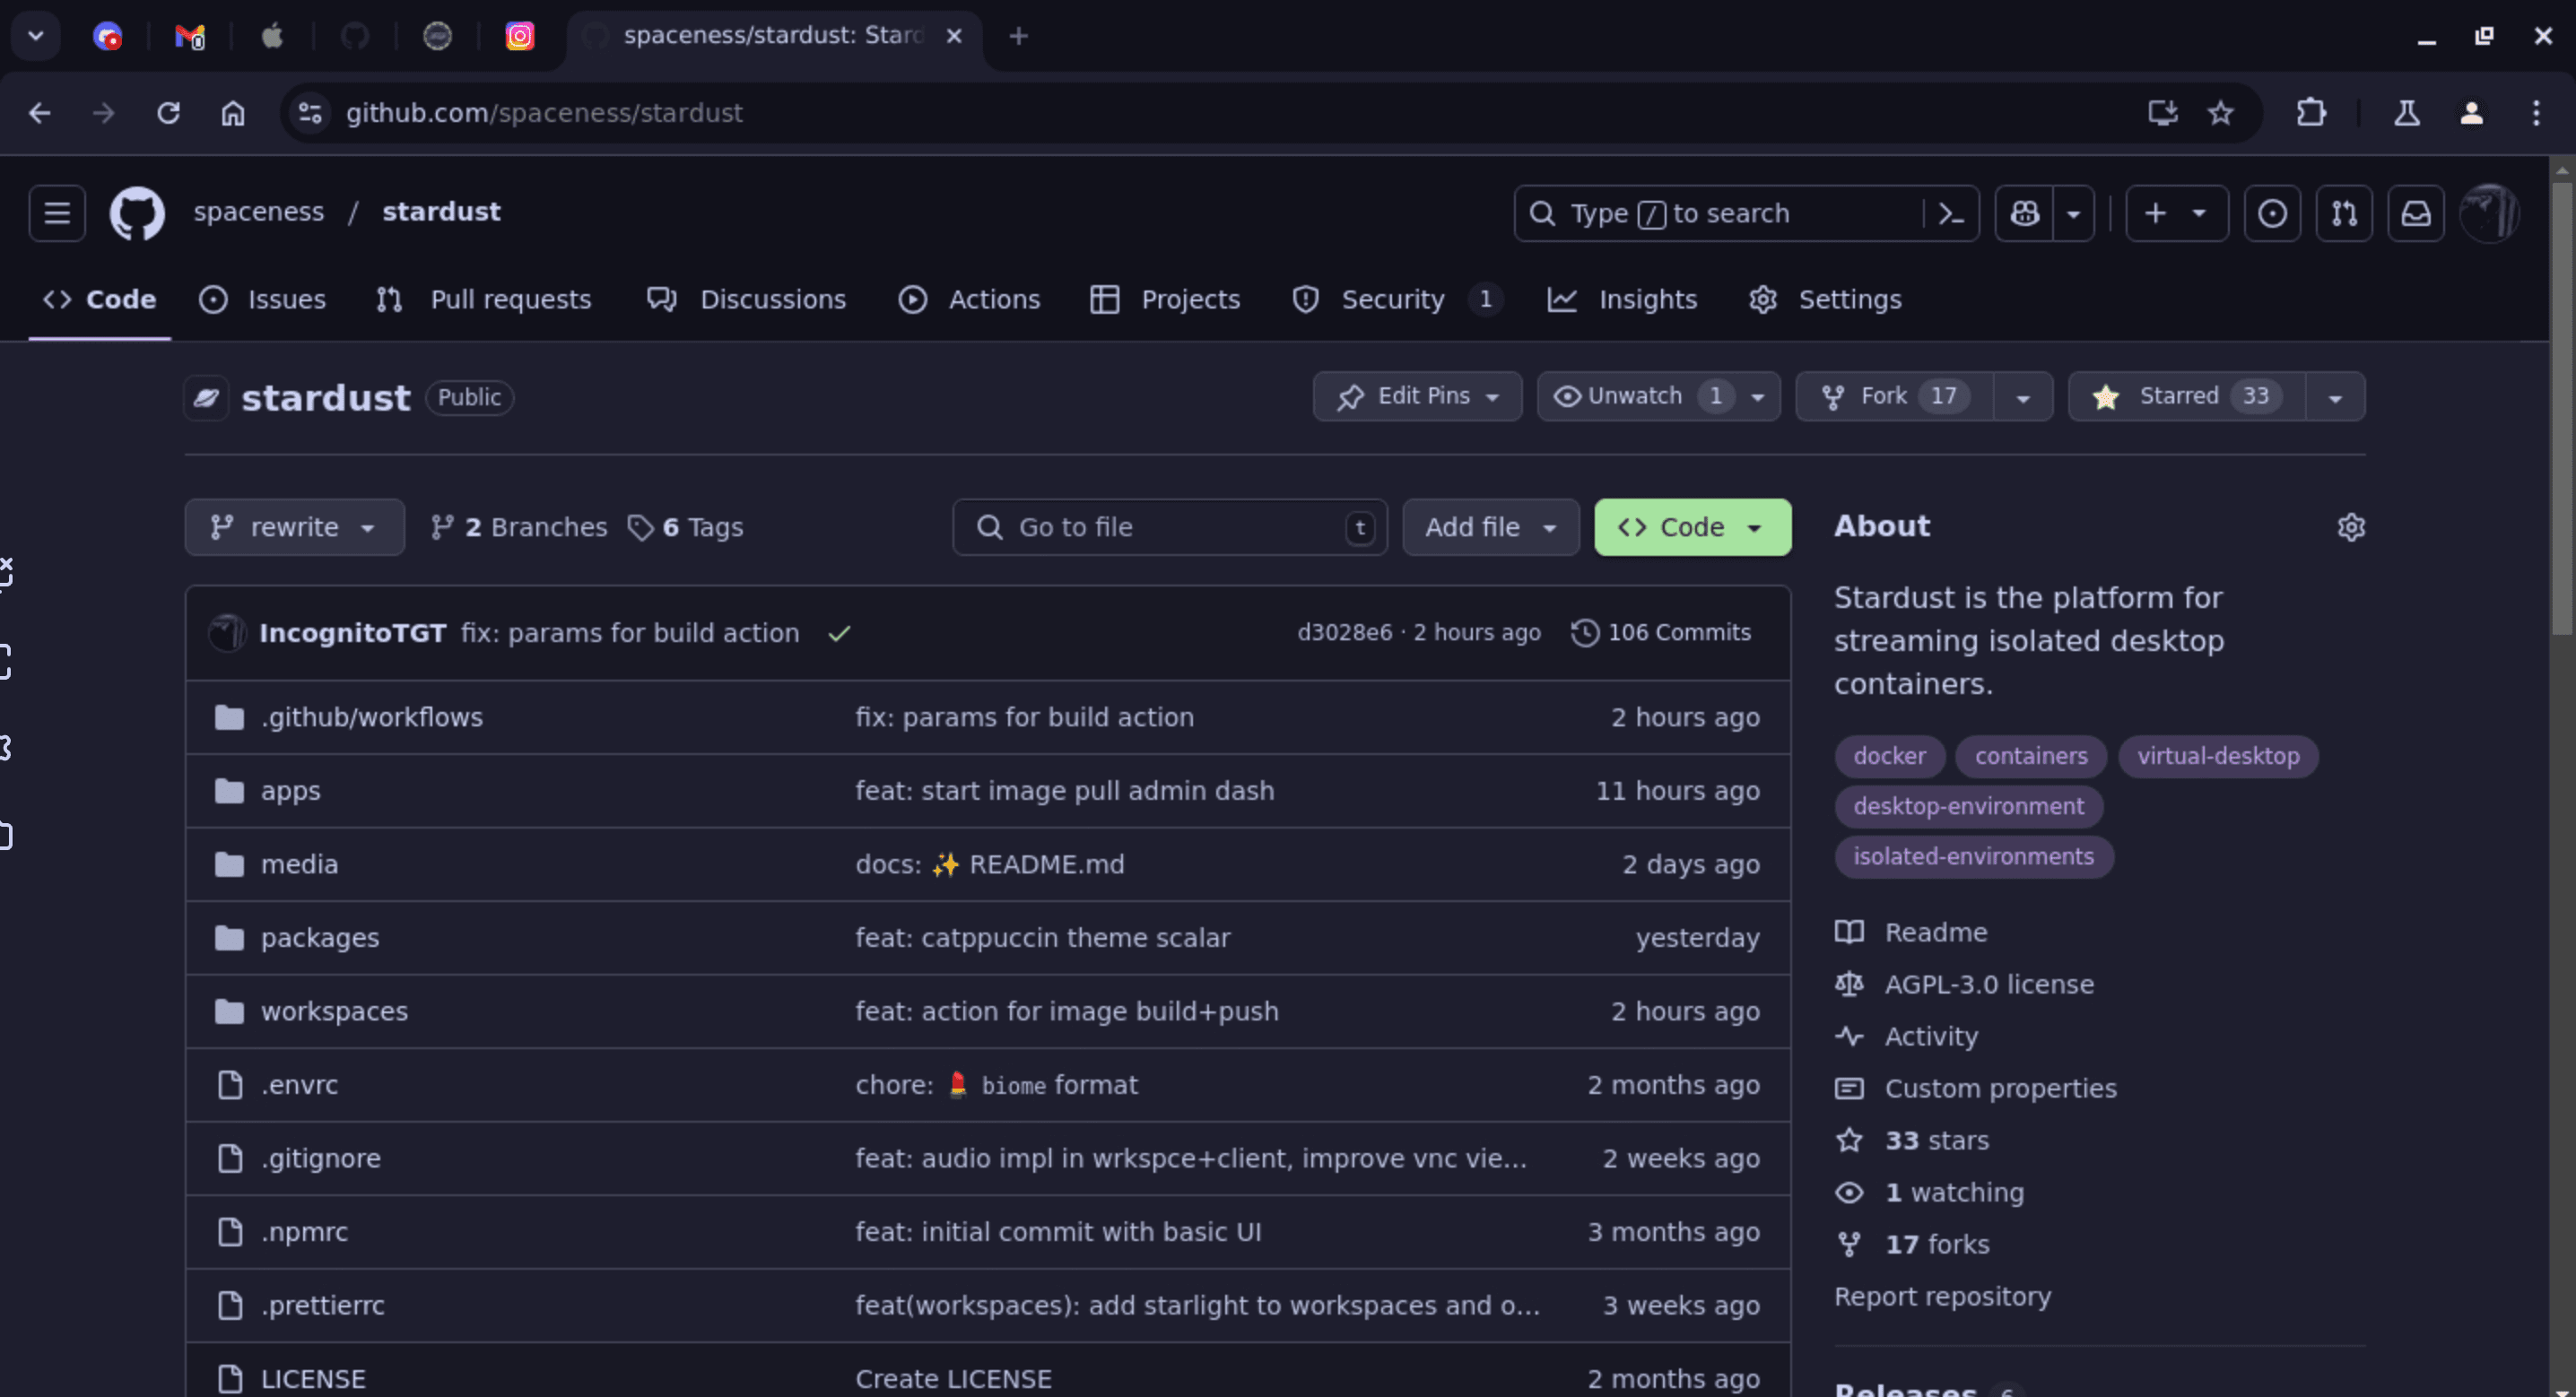Open the repository Settings tab
2576x1397 pixels.
[1825, 300]
